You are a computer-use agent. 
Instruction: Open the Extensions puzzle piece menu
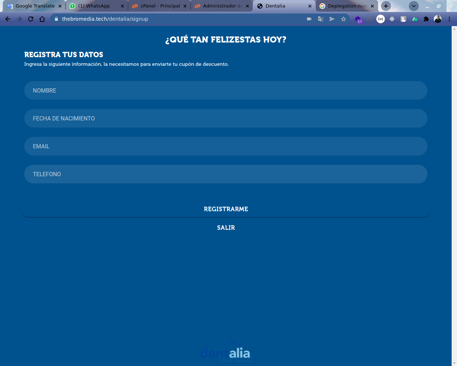(426, 19)
